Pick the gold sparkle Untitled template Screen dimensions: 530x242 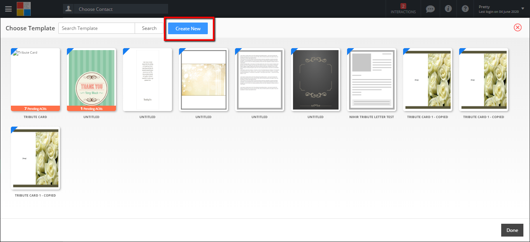click(204, 79)
